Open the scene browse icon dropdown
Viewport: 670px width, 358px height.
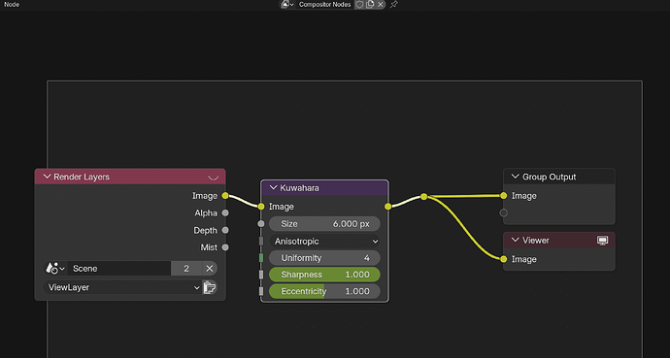point(54,269)
